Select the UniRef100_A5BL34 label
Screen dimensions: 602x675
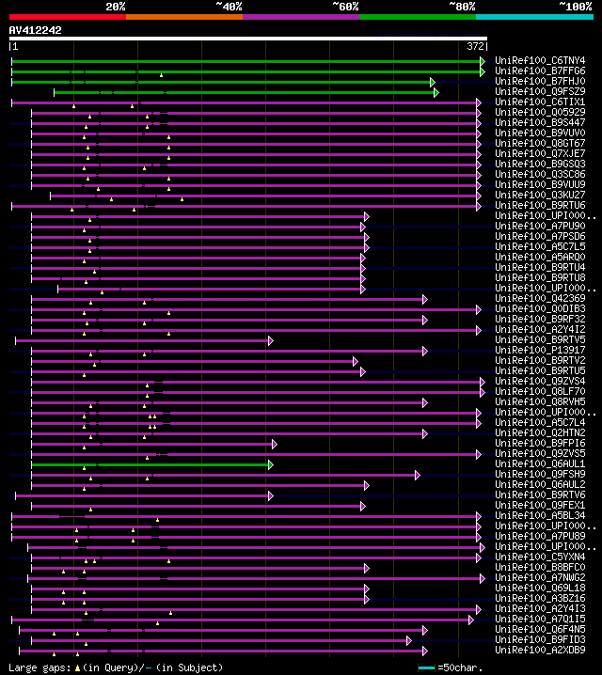pyautogui.click(x=540, y=515)
